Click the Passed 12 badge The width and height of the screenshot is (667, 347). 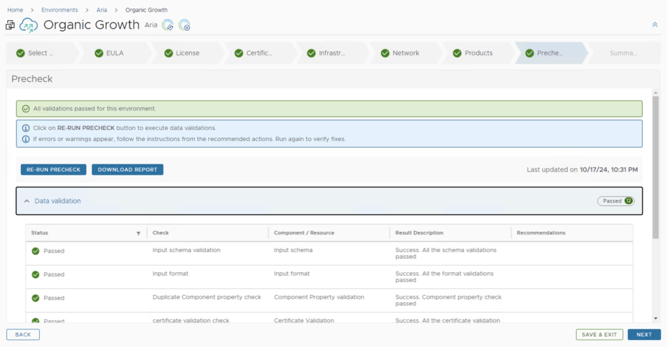tap(616, 201)
